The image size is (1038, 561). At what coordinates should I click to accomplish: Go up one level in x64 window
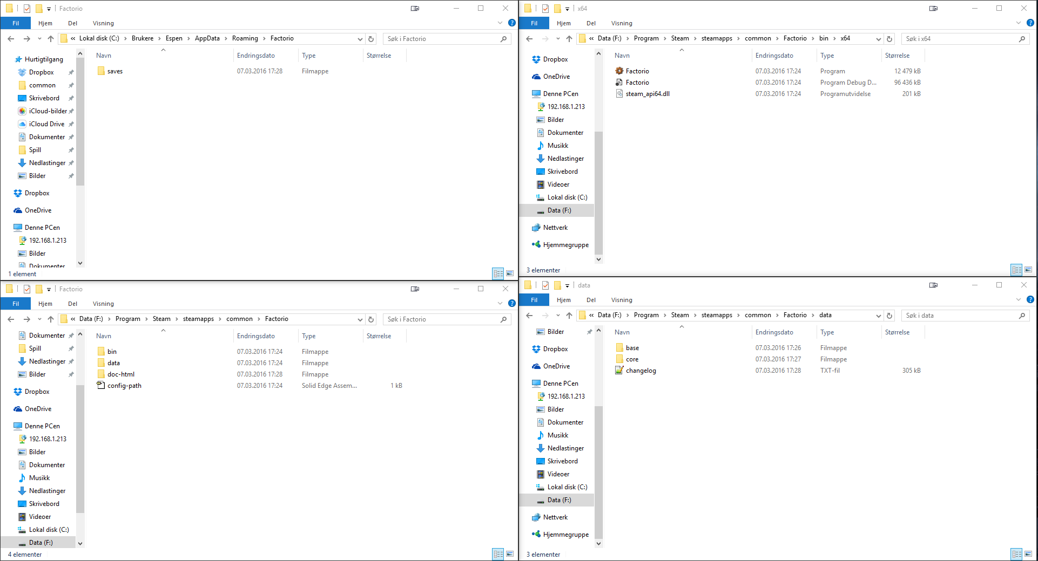569,39
